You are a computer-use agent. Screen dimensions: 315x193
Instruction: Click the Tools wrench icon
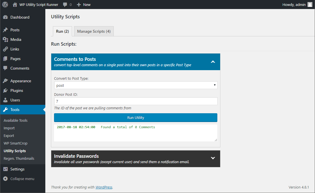[x=5, y=110]
